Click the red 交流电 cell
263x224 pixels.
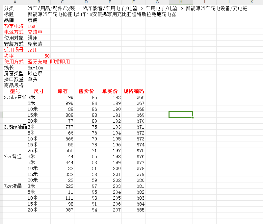tap(39, 32)
